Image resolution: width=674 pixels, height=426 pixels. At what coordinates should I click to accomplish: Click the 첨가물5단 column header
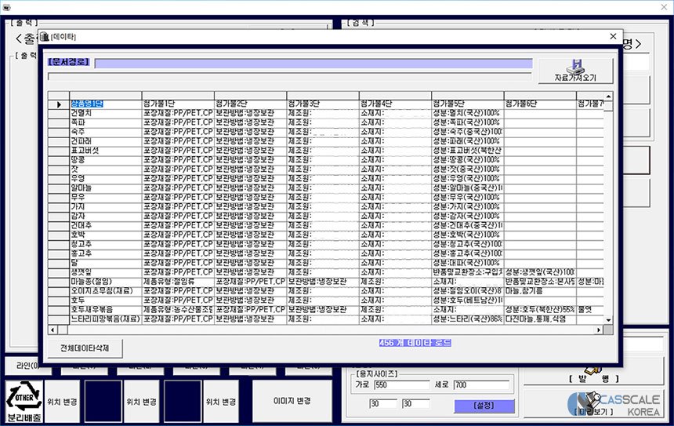click(x=466, y=104)
